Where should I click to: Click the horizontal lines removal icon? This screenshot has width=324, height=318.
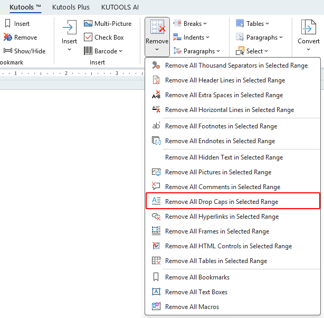[x=156, y=109]
